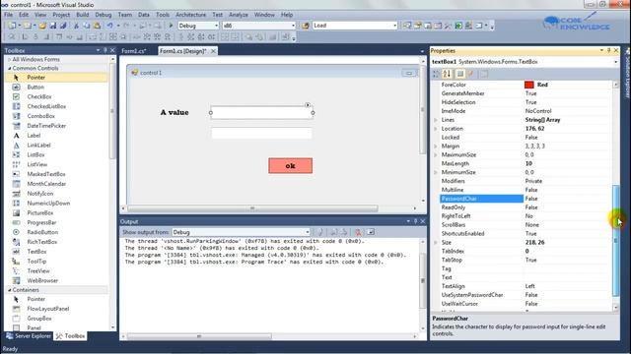
Task: Click the selected textBox1 on the form
Action: (x=261, y=113)
